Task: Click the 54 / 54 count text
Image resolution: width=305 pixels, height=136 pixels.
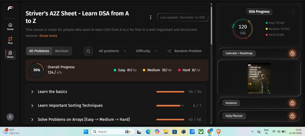Action: tap(195, 92)
